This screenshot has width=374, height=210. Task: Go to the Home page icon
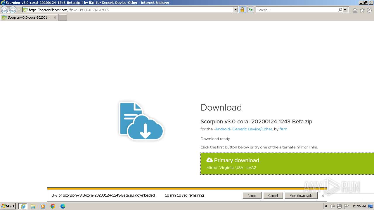pos(355,10)
